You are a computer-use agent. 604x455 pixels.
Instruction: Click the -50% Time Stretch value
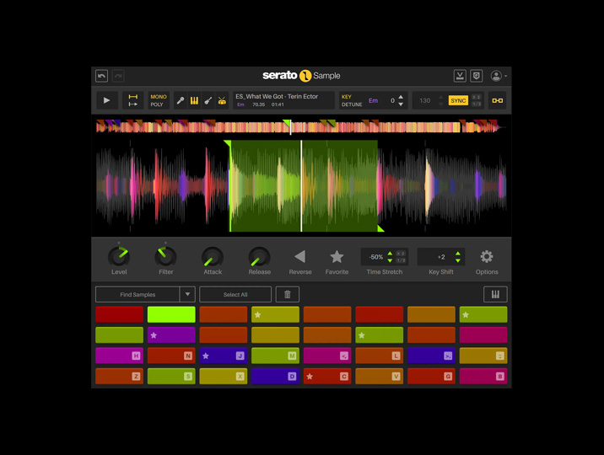click(375, 257)
